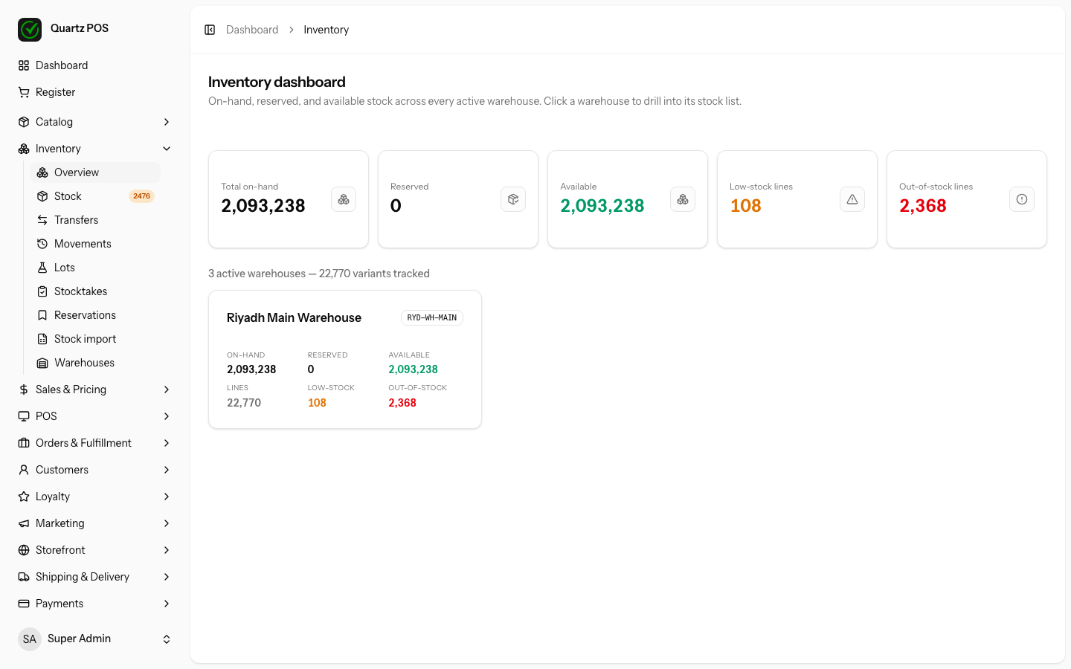The height and width of the screenshot is (669, 1071).
Task: Click the Shipping & Delivery truck icon
Action: click(x=24, y=577)
